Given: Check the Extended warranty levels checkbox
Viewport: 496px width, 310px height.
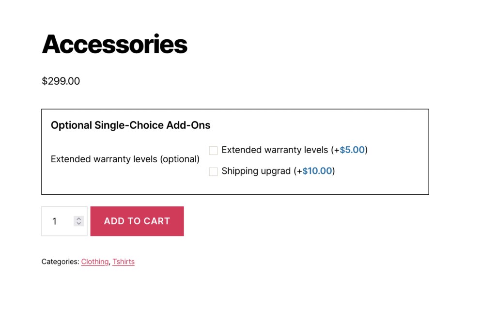Looking at the screenshot, I should pos(213,151).
